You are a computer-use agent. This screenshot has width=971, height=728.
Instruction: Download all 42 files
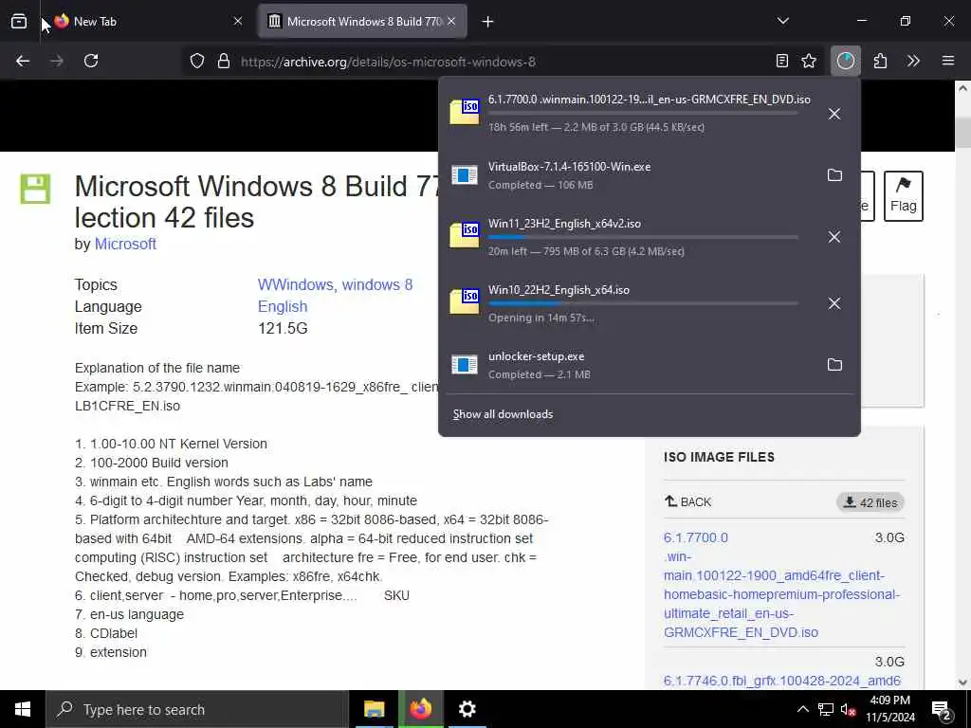point(870,502)
